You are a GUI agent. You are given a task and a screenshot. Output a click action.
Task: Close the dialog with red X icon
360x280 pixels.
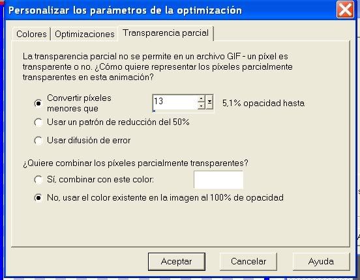(345, 10)
